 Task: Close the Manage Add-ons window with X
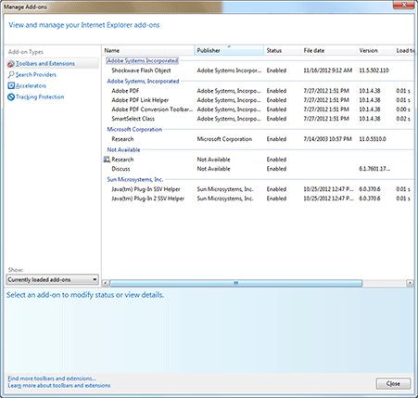(403, 5)
